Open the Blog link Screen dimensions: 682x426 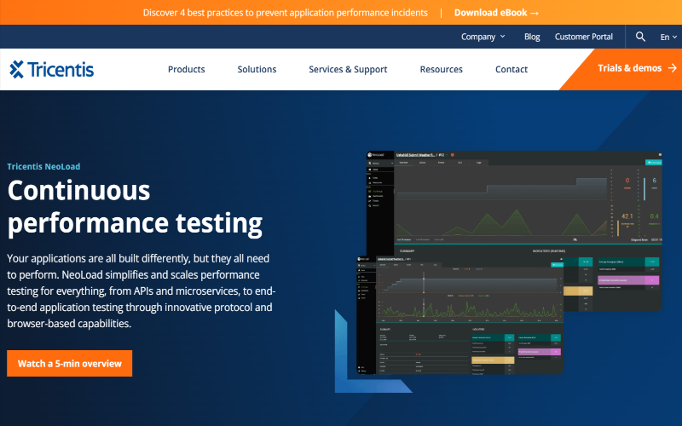(x=532, y=37)
